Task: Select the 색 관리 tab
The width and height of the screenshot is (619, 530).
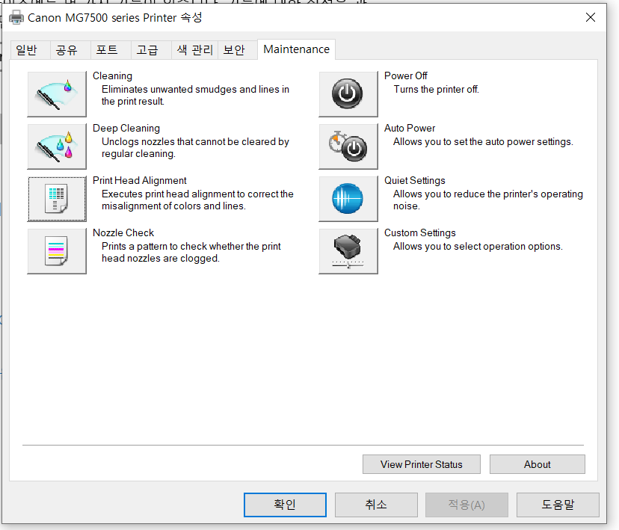Action: (x=194, y=50)
